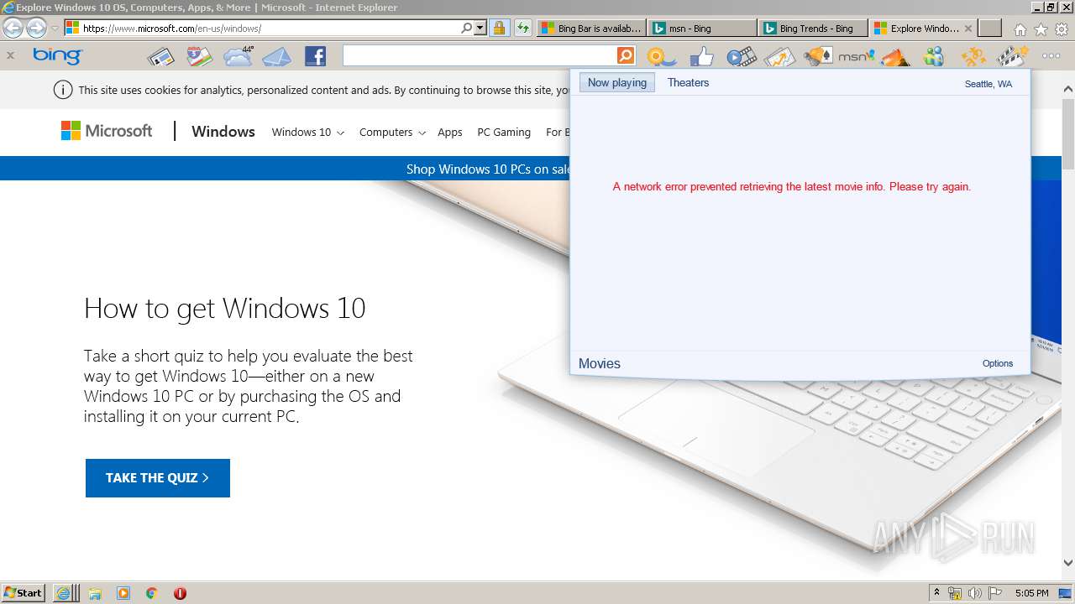Open the Bing Bar Maps button
This screenshot has height=604, width=1075.
pyautogui.click(x=198, y=57)
